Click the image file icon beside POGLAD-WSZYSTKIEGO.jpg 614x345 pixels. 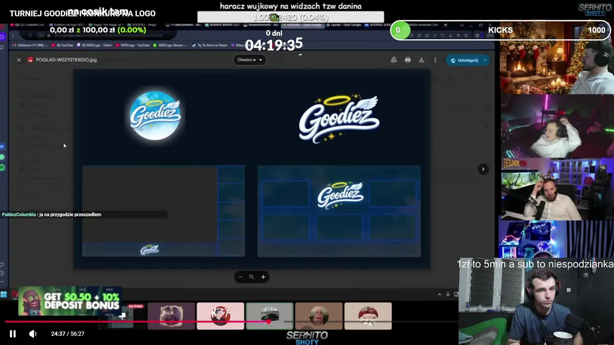click(30, 60)
